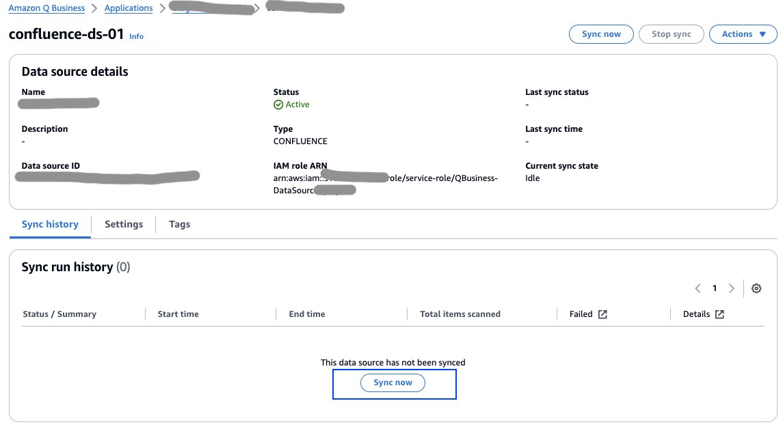Click the Total items scanned column header

[x=460, y=314]
